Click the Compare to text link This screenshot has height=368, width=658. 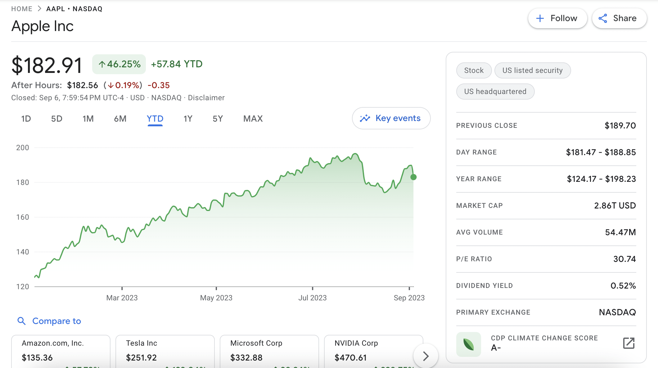click(56, 321)
